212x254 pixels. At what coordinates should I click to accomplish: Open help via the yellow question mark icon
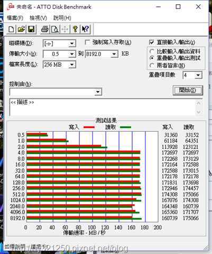point(75,29)
